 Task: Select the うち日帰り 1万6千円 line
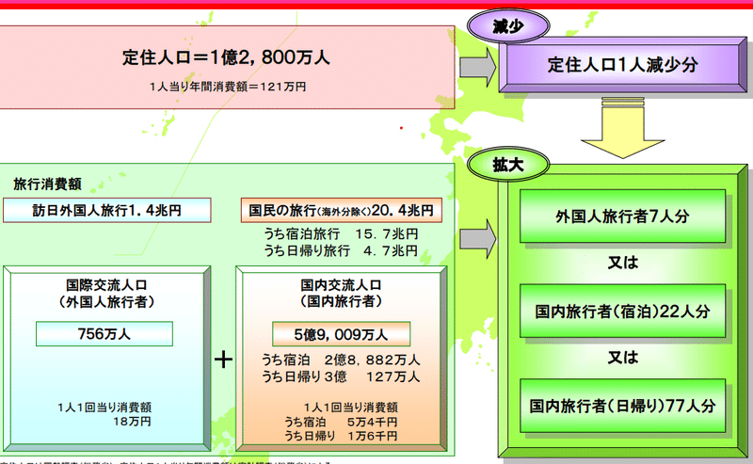341,436
